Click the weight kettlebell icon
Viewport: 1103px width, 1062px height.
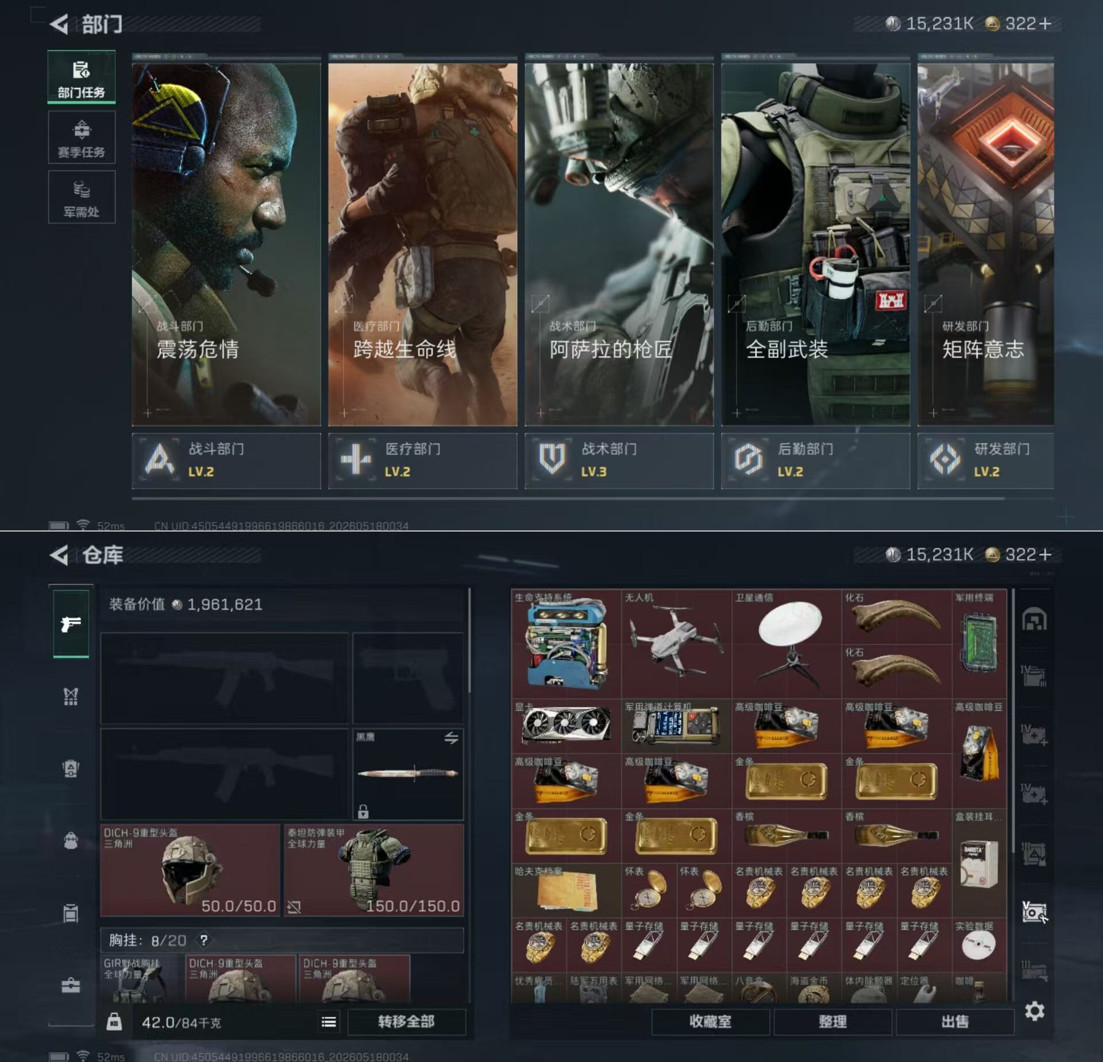pyautogui.click(x=114, y=1022)
